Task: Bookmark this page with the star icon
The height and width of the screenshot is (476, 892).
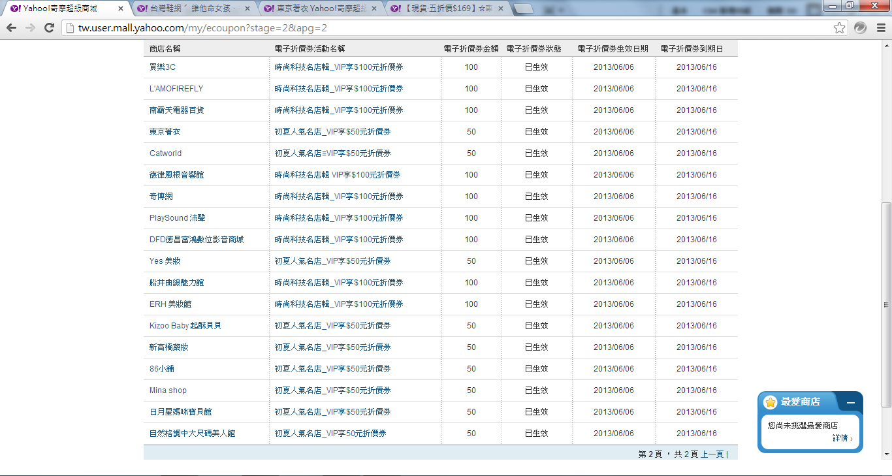Action: coord(839,27)
